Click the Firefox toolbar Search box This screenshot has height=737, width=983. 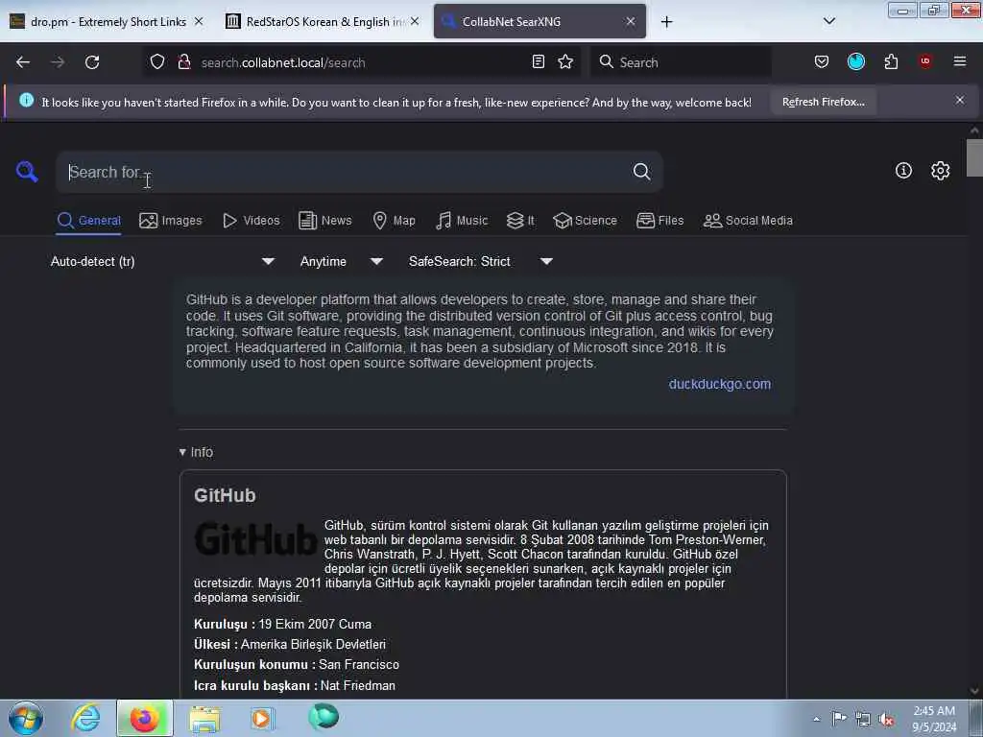[x=681, y=62]
